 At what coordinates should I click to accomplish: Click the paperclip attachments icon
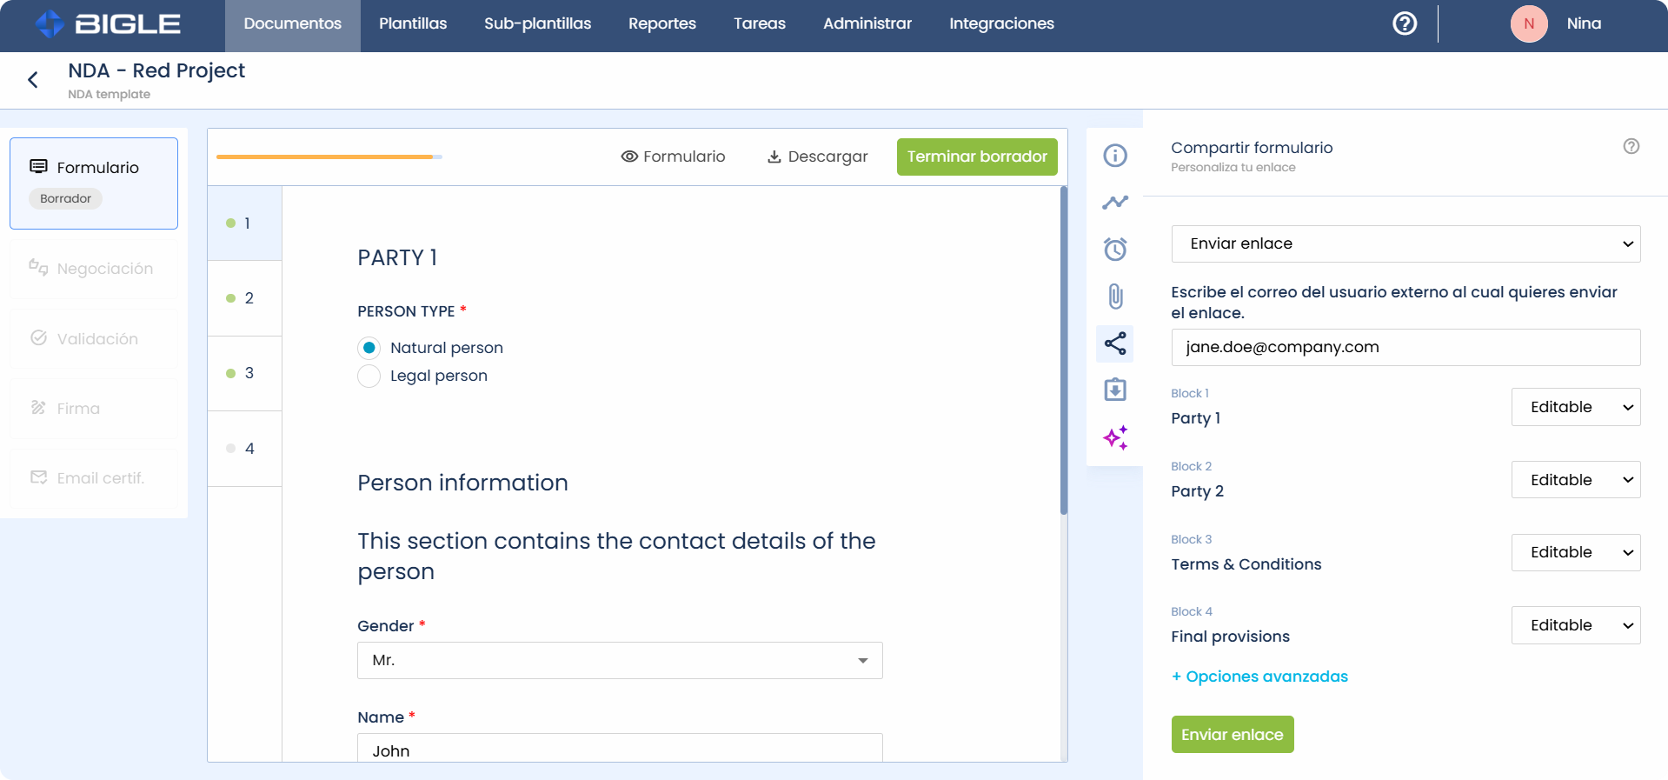[x=1115, y=297]
